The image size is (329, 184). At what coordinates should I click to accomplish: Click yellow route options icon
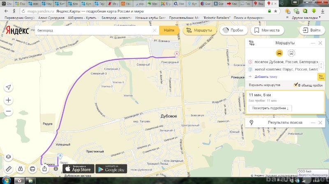pos(321,77)
